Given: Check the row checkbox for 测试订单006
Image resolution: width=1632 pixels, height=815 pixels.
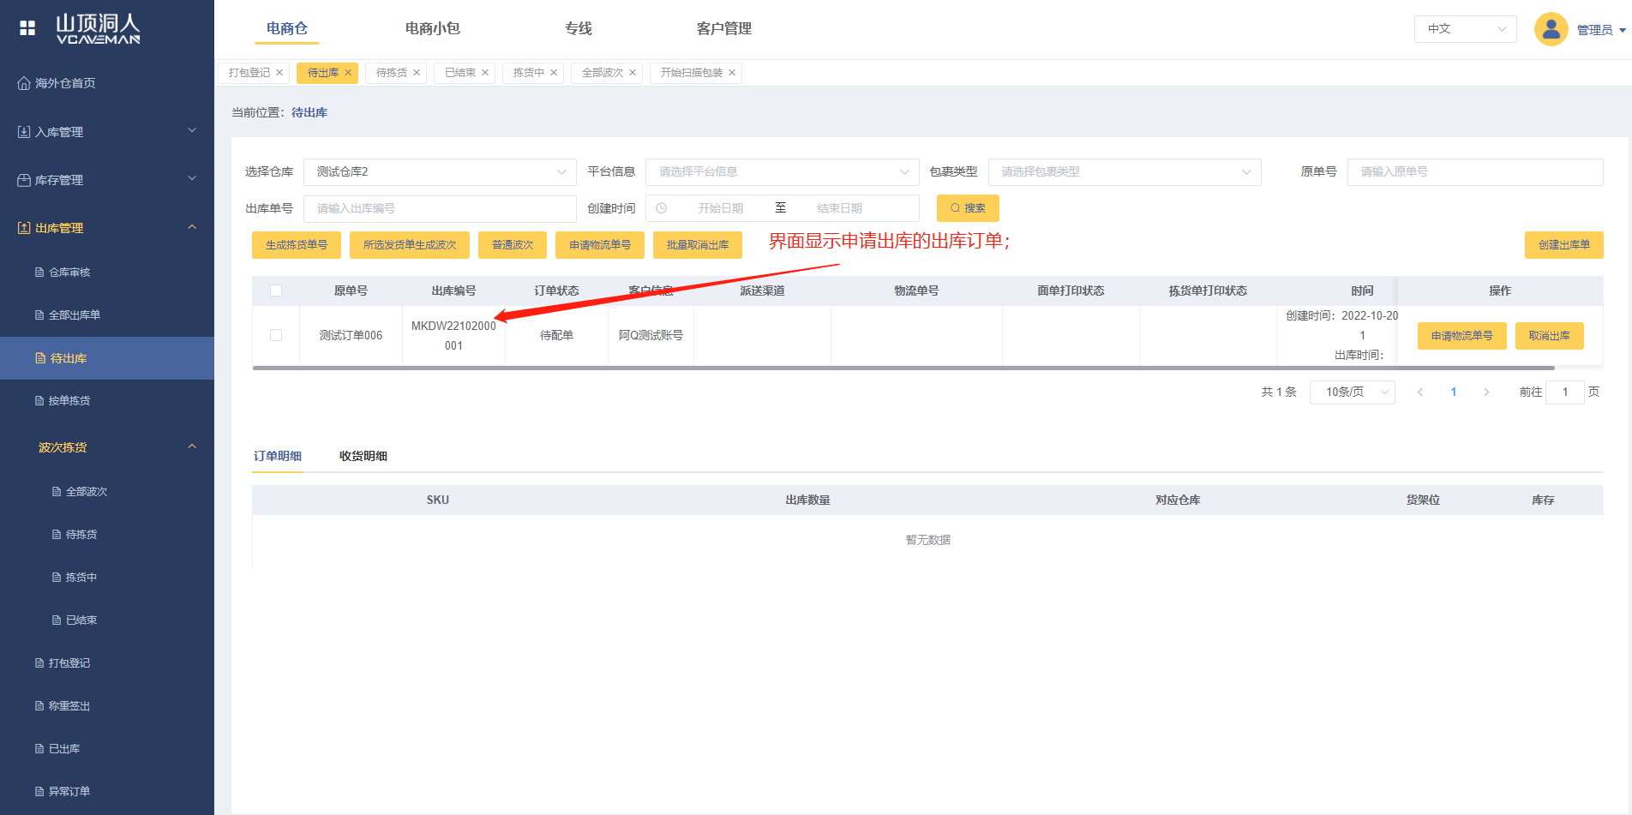Looking at the screenshot, I should [x=276, y=335].
